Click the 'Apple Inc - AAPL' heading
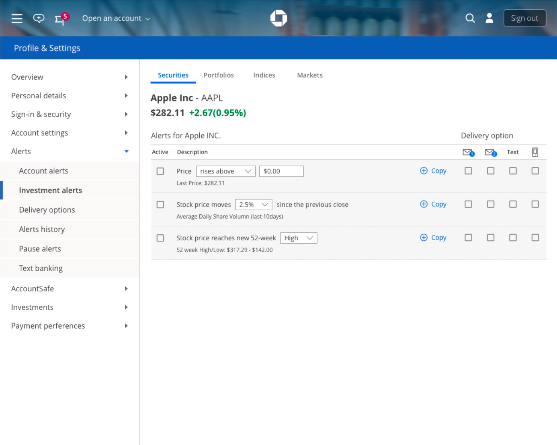 (187, 98)
